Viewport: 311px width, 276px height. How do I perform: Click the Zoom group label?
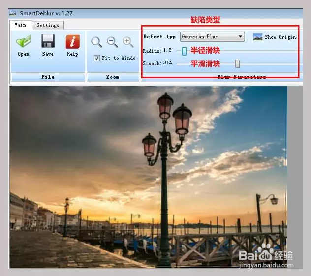click(113, 77)
